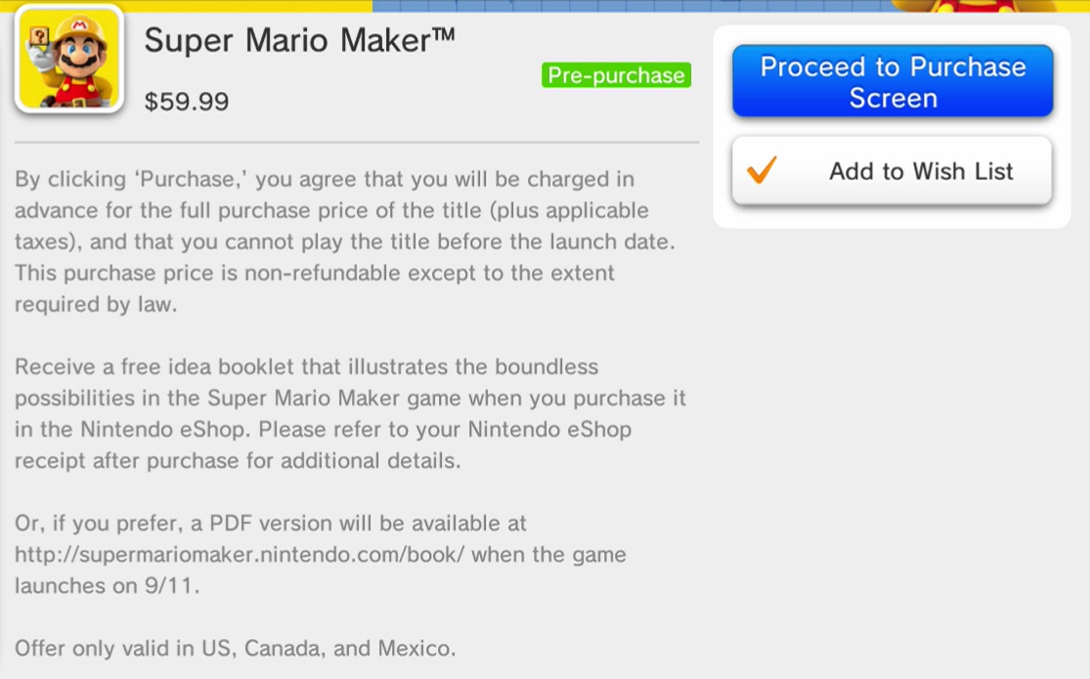Toggle the orange wish list checkmark
This screenshot has width=1090, height=679.
click(761, 171)
